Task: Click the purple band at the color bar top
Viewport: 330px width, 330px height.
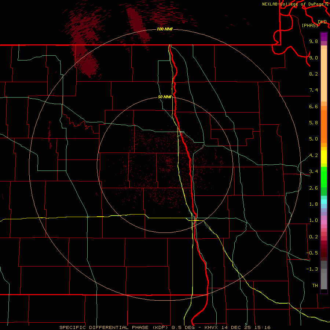Action: [324, 37]
